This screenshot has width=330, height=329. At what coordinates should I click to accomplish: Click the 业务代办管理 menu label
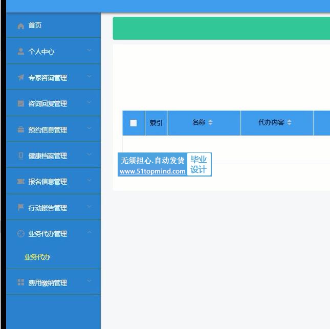(x=48, y=234)
